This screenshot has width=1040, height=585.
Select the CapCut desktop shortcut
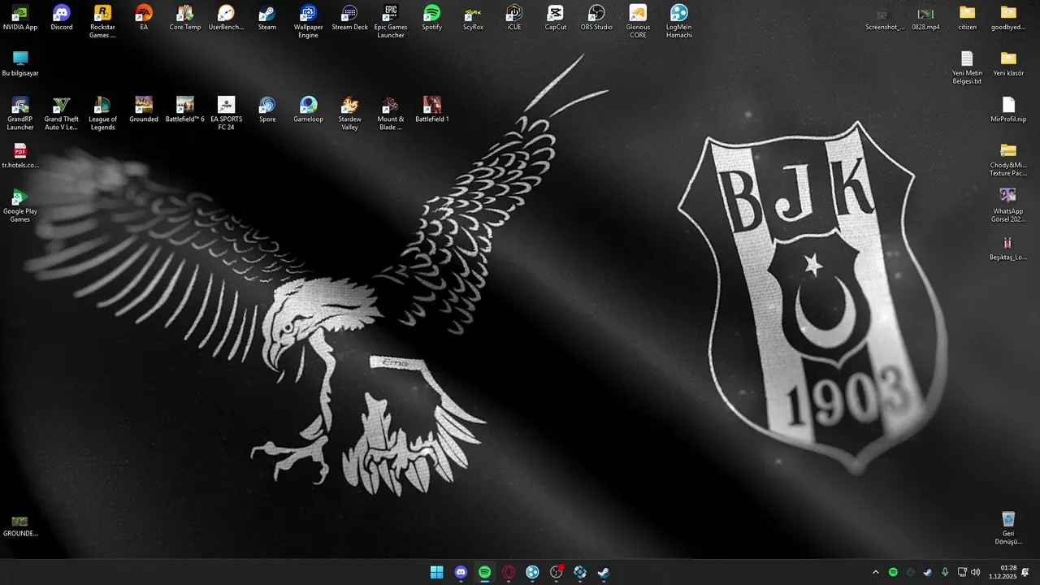coord(556,18)
